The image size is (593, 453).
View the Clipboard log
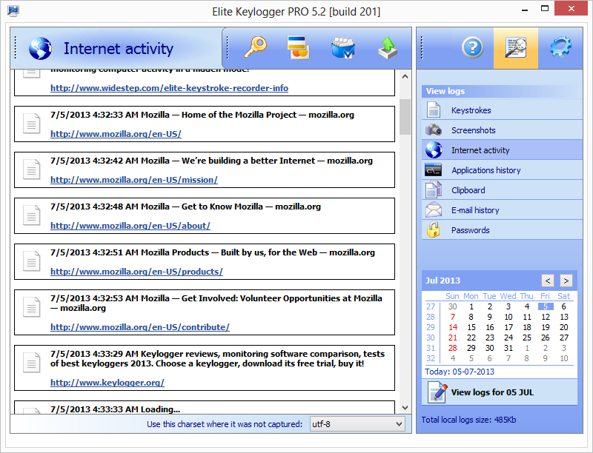(x=468, y=190)
